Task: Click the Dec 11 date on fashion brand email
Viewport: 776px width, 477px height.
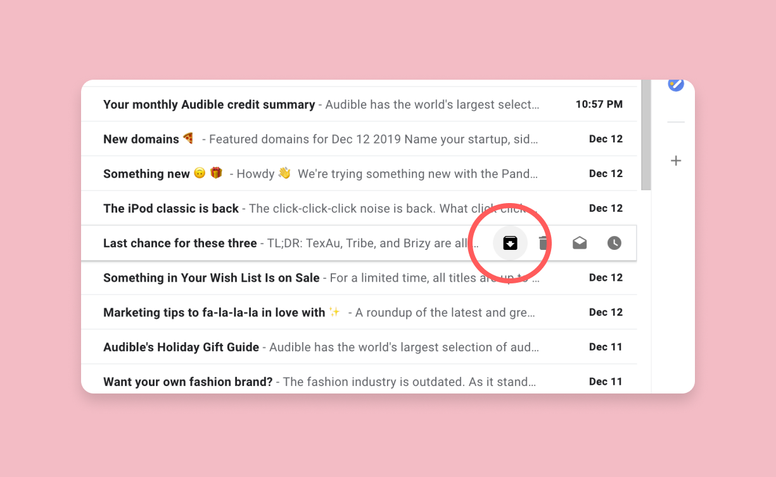Action: 606,381
